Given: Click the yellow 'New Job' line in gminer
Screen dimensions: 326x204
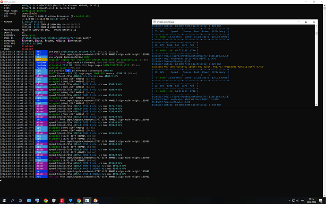Looking at the screenshot, I should (x=207, y=67).
